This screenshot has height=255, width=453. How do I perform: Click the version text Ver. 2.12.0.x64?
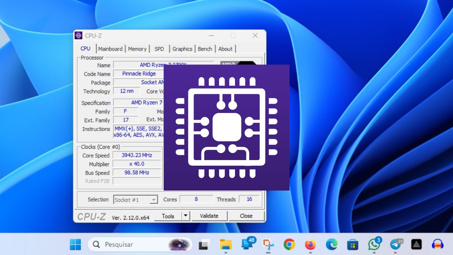tap(131, 217)
